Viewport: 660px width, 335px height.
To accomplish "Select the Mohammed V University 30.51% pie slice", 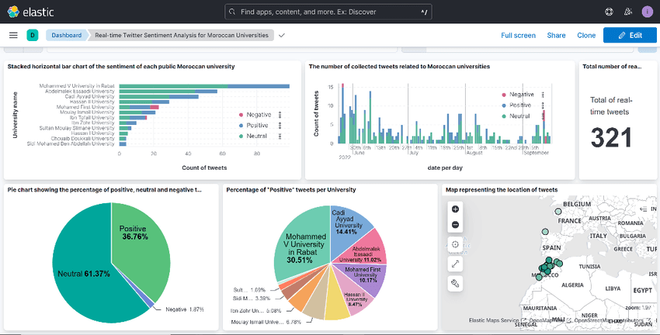I will (303, 243).
